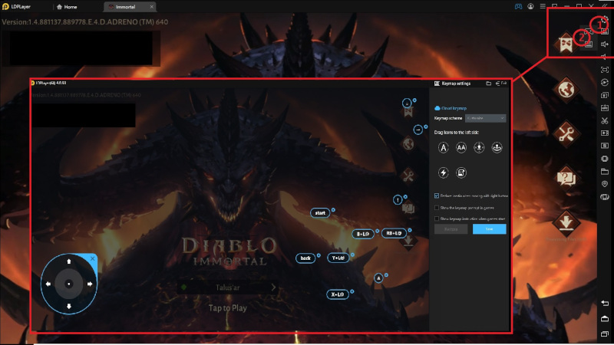Close the Immortal tab
Screen dimensions: 614x345
pyautogui.click(x=151, y=7)
